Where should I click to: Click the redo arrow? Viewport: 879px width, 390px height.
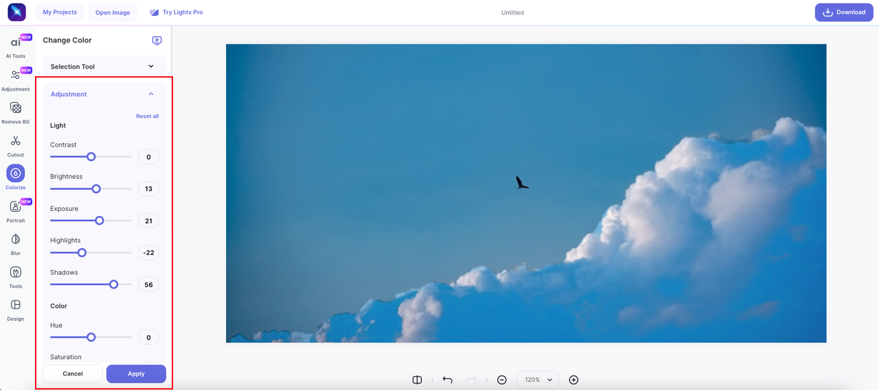472,380
